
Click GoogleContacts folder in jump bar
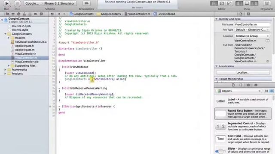coord(109,14)
